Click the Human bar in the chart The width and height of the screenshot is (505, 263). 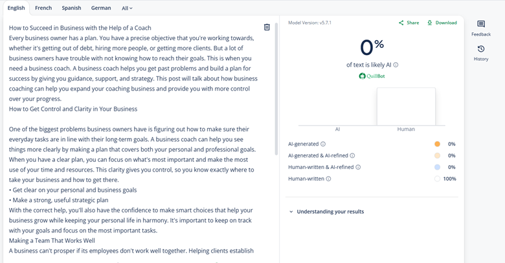[x=406, y=106]
